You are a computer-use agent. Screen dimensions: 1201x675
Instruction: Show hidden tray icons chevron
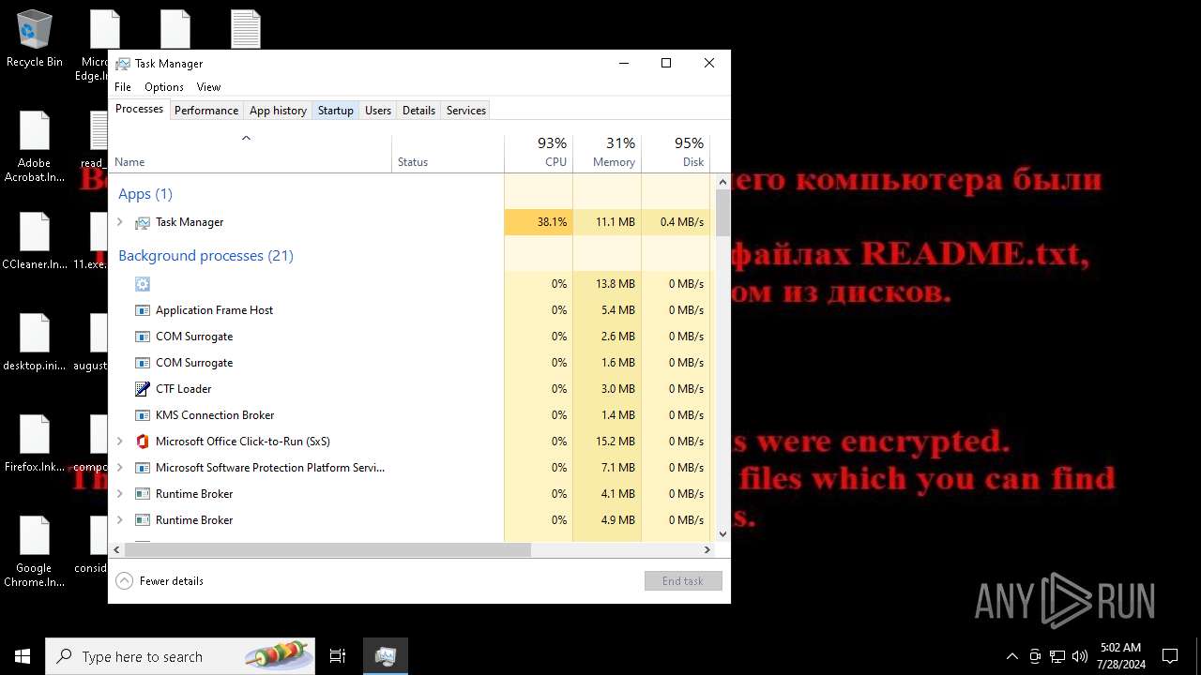(x=1011, y=656)
